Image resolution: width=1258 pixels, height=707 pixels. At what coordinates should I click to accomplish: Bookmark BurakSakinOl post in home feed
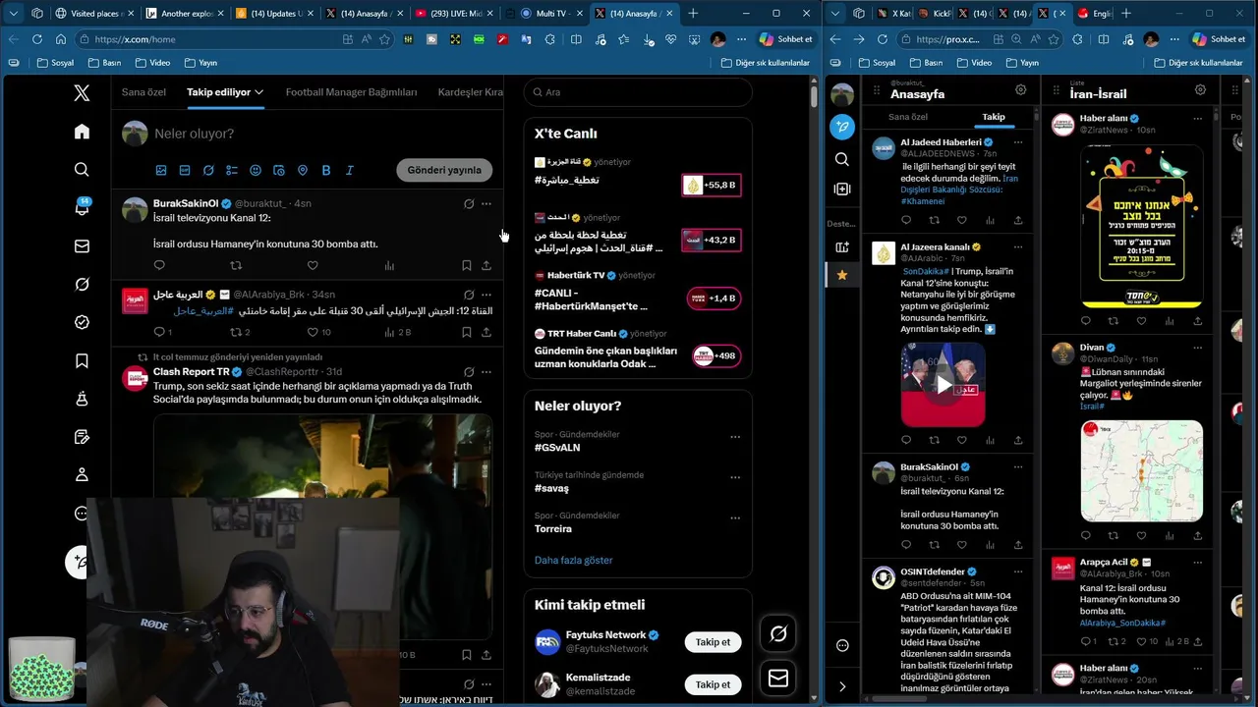click(x=467, y=265)
